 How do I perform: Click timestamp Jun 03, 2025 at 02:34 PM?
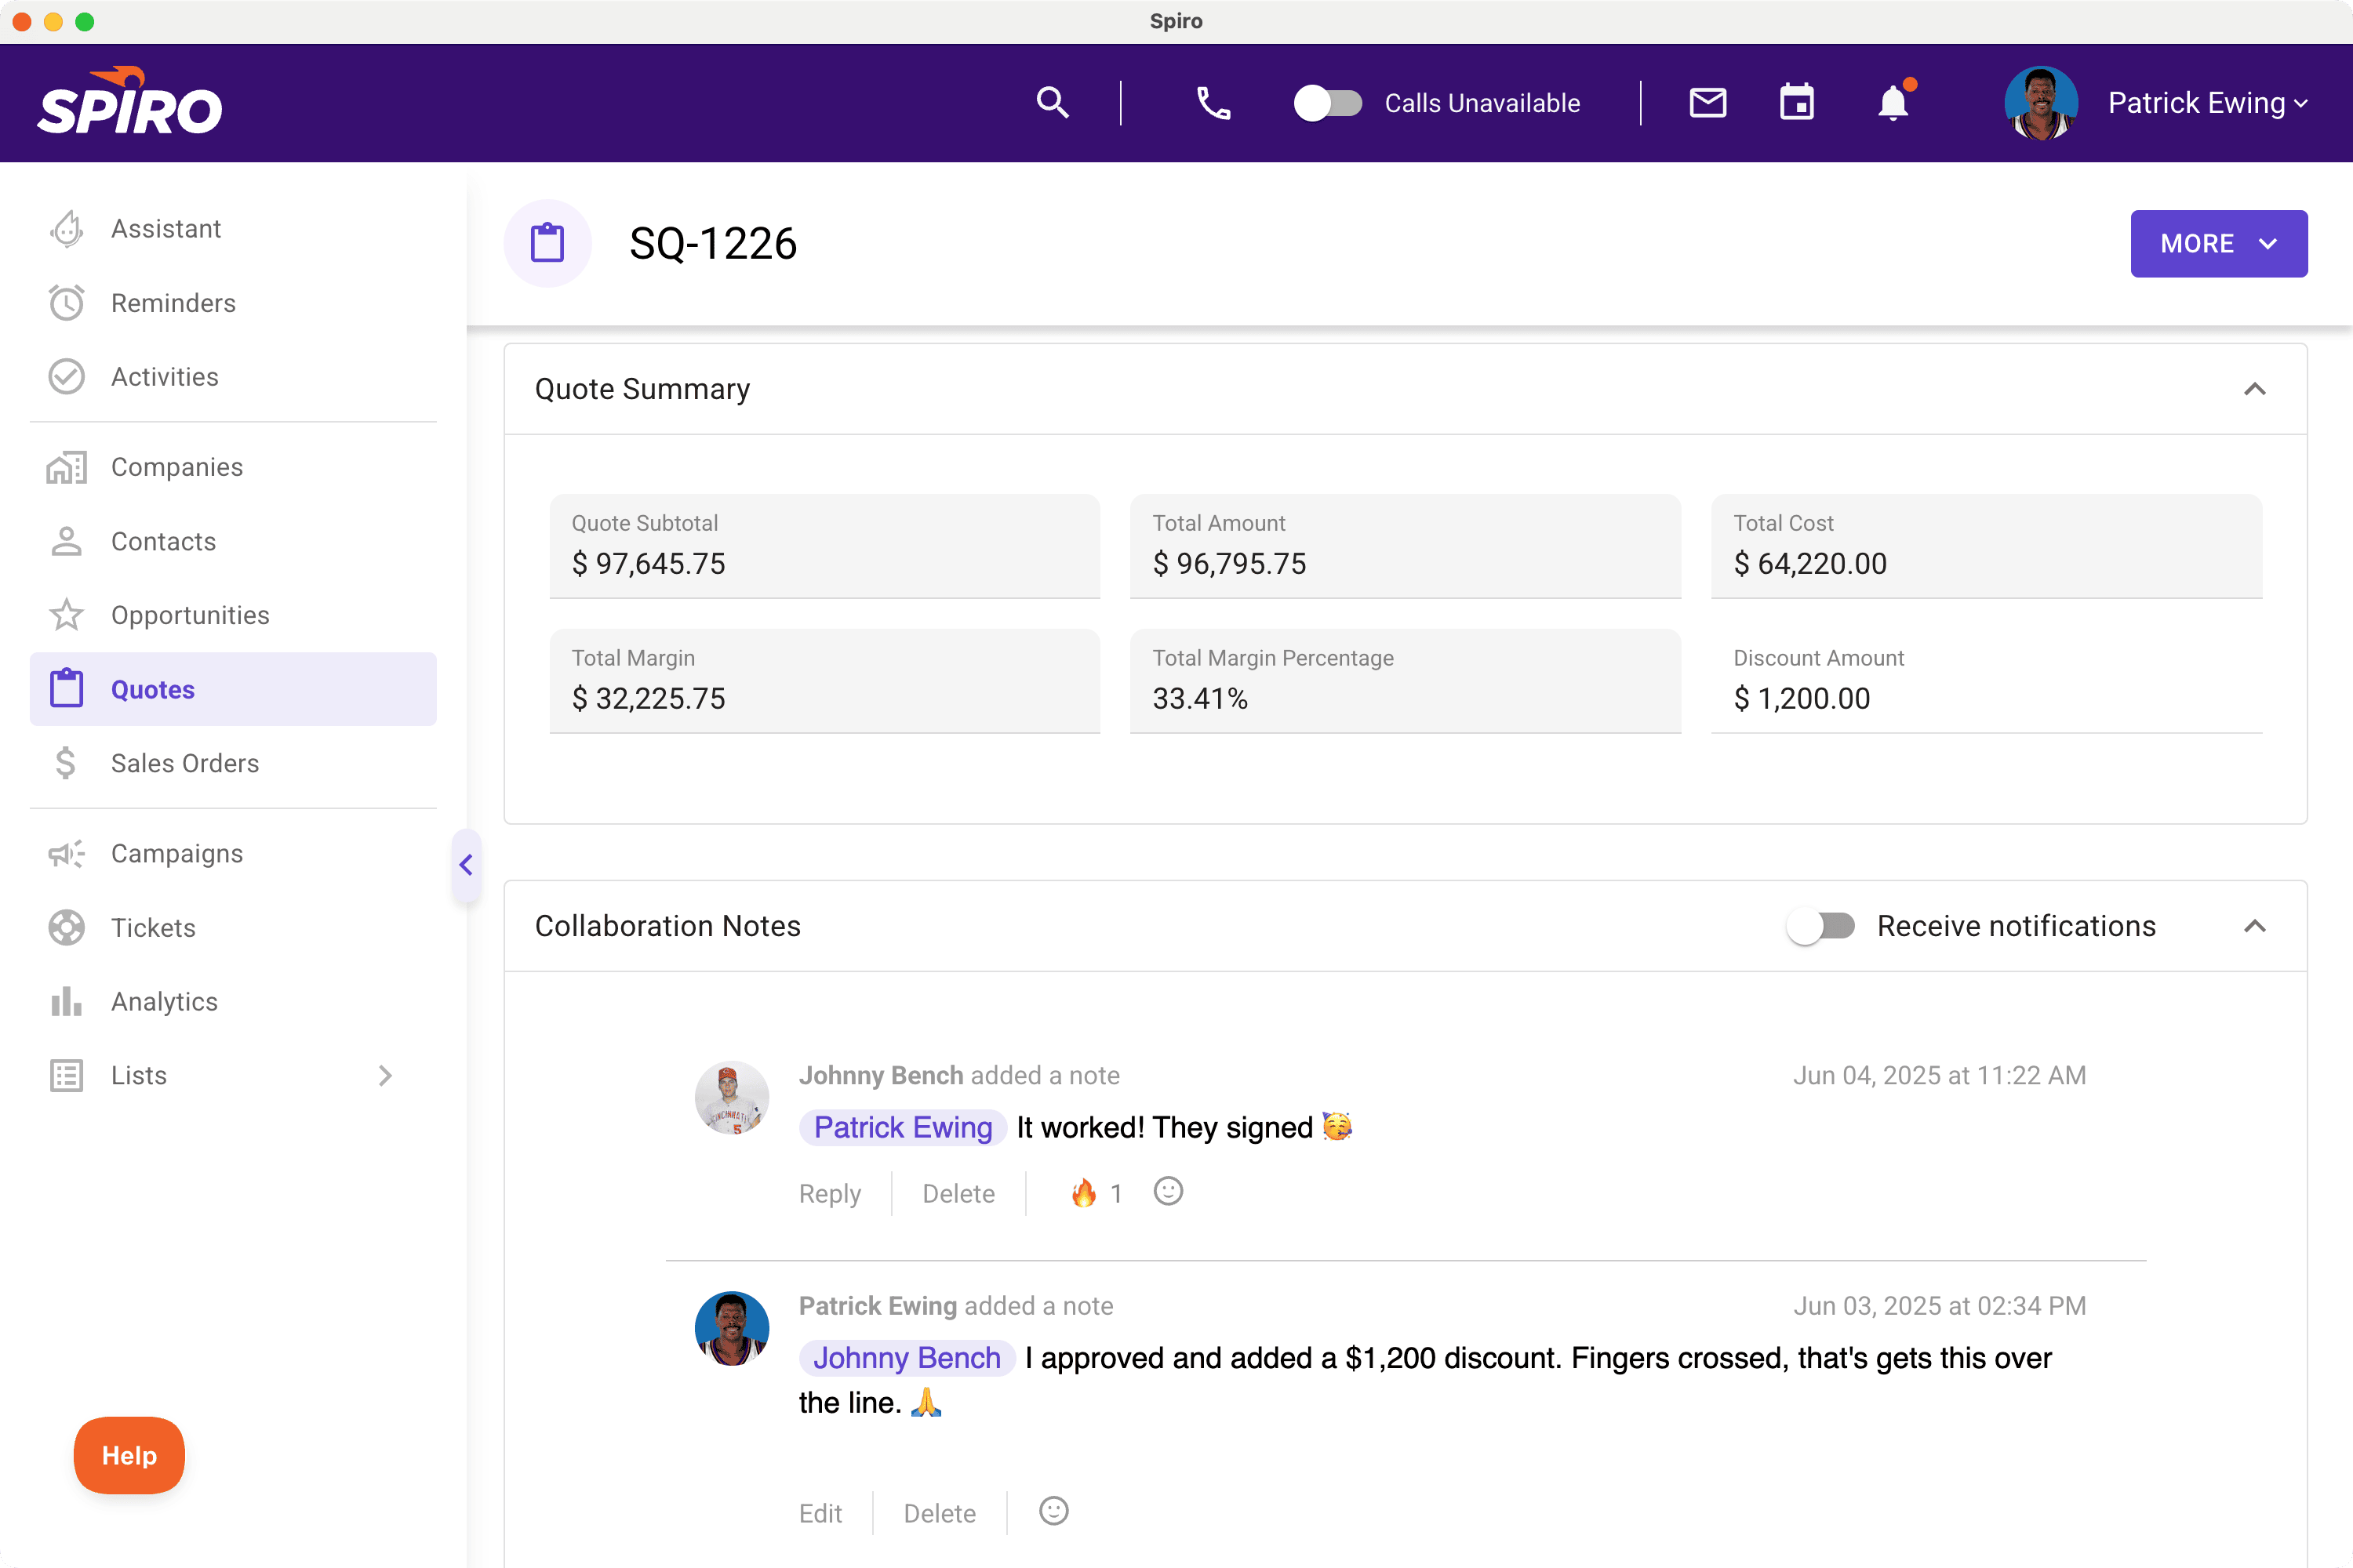1939,1305
